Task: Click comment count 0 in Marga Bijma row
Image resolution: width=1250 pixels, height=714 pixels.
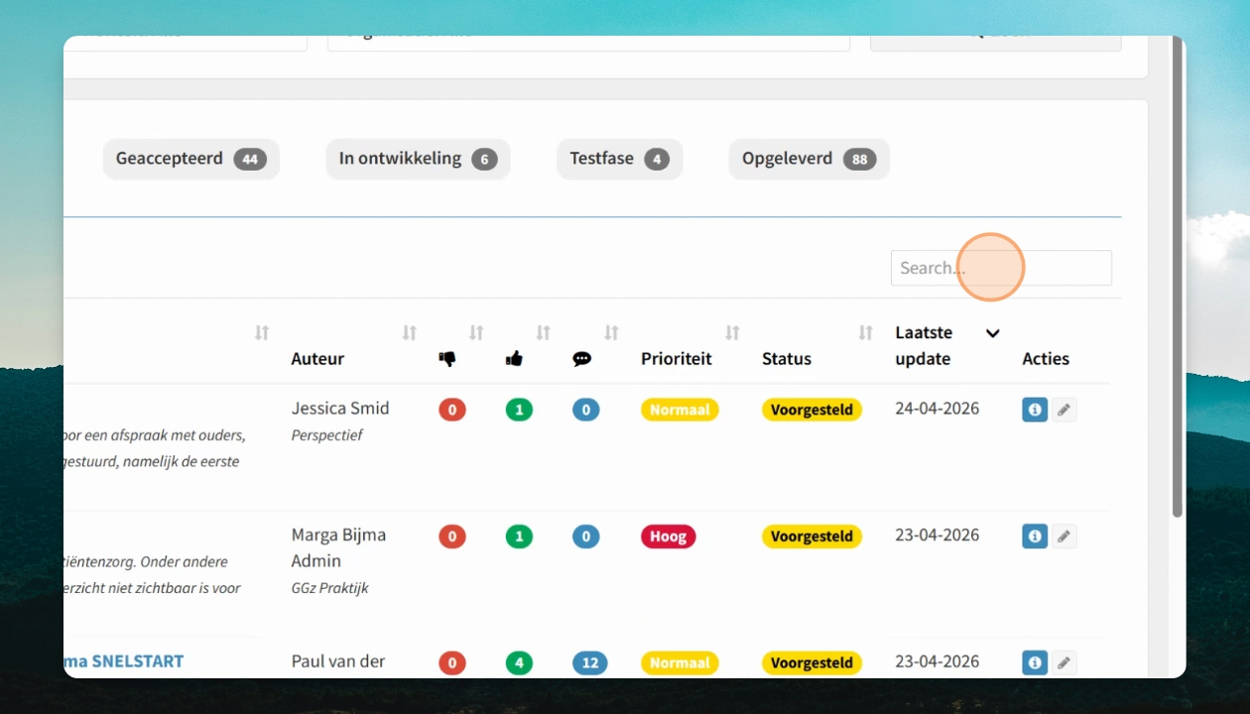Action: pyautogui.click(x=585, y=536)
